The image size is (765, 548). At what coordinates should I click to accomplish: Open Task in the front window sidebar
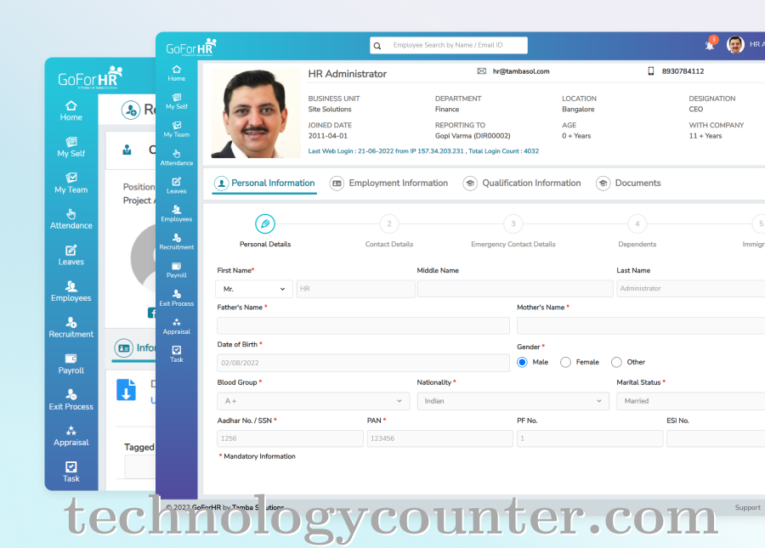(177, 354)
